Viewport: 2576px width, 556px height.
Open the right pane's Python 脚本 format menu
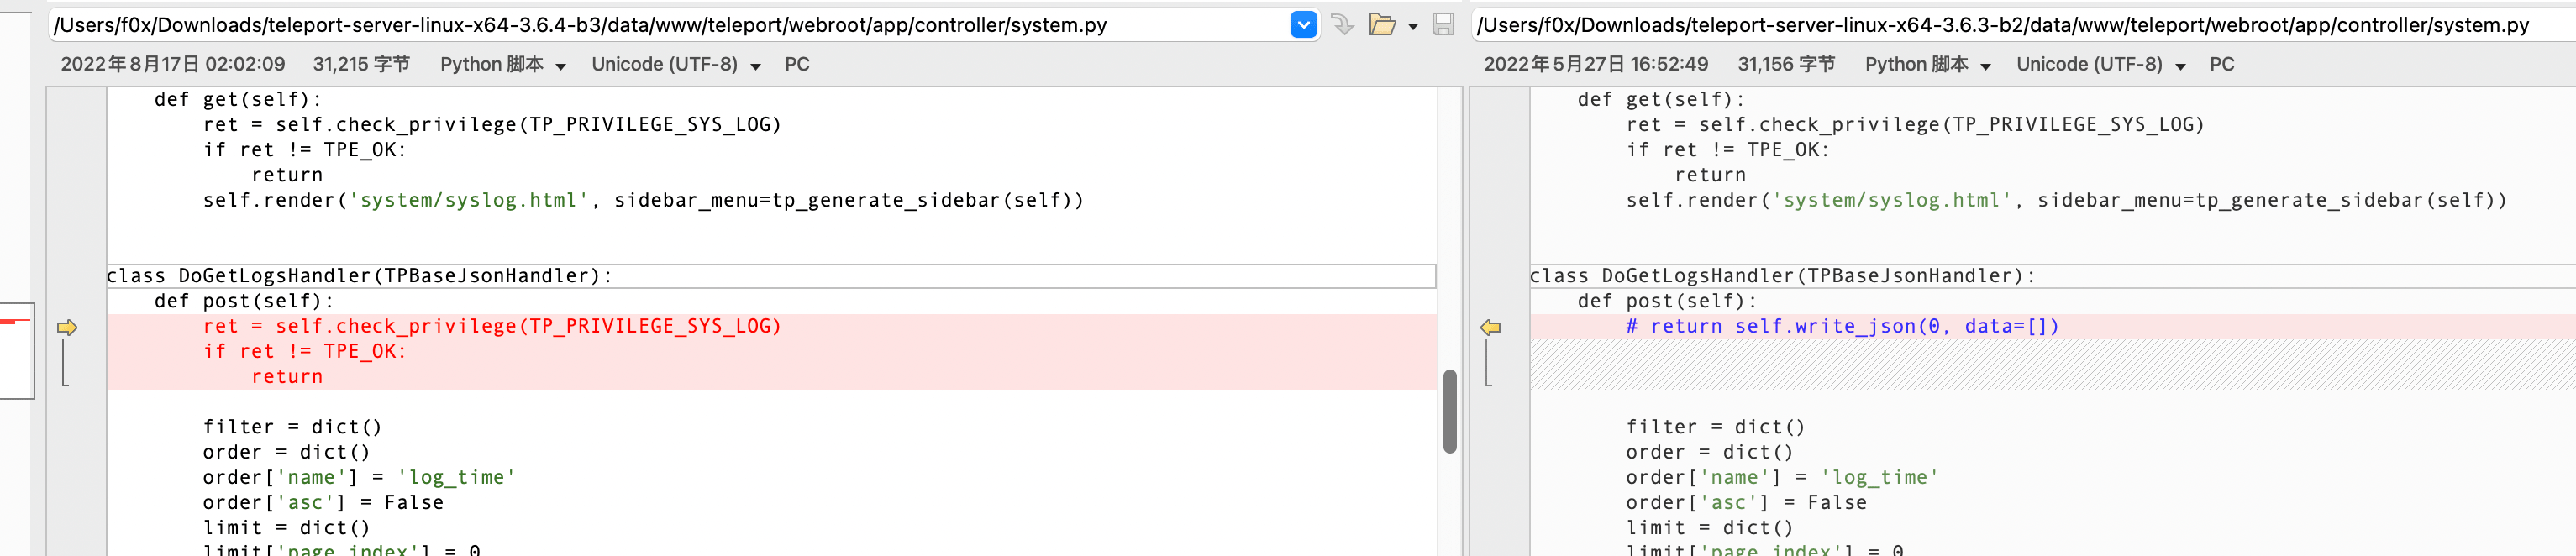tap(1927, 65)
